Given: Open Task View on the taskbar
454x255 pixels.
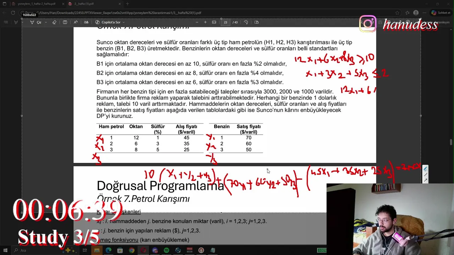Looking at the screenshot, I should pos(85,250).
